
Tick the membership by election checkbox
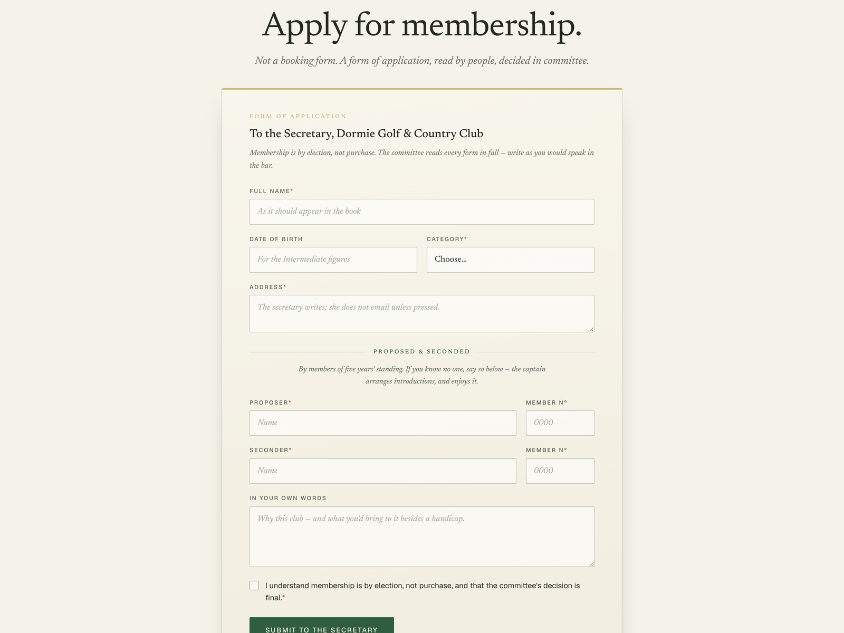click(254, 586)
